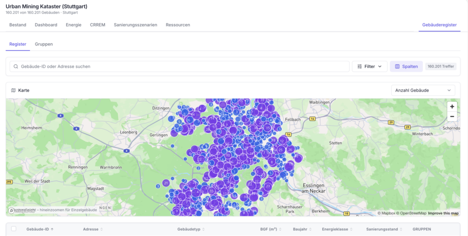Sort by the Baujahr column
The height and width of the screenshot is (236, 468).
pyautogui.click(x=302, y=229)
